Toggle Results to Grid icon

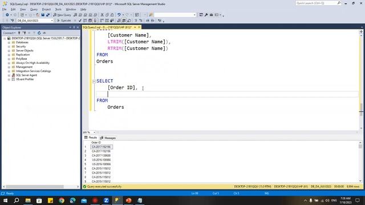click(124, 20)
